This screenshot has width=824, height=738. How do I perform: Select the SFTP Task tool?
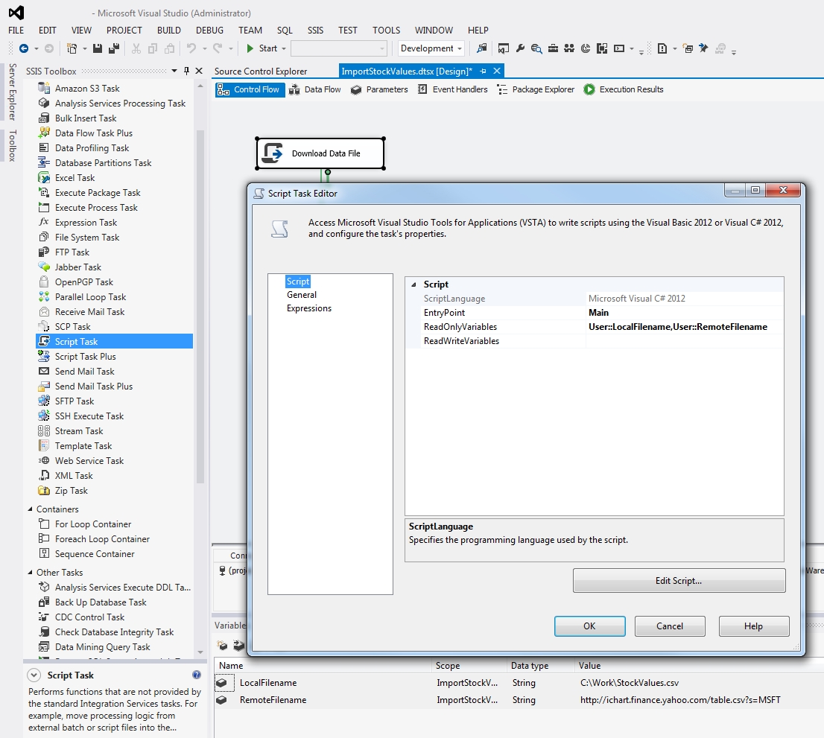point(72,401)
